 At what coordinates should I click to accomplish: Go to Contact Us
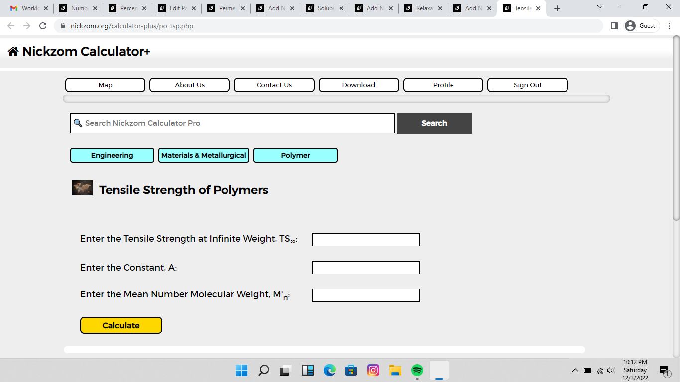(274, 85)
